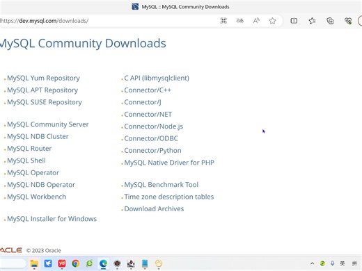Click the MySQL Community Downloads heading

pyautogui.click(x=83, y=44)
